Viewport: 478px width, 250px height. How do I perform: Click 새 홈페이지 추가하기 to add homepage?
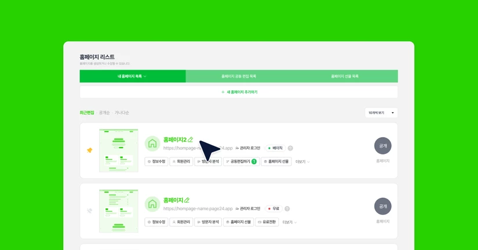pos(239,92)
